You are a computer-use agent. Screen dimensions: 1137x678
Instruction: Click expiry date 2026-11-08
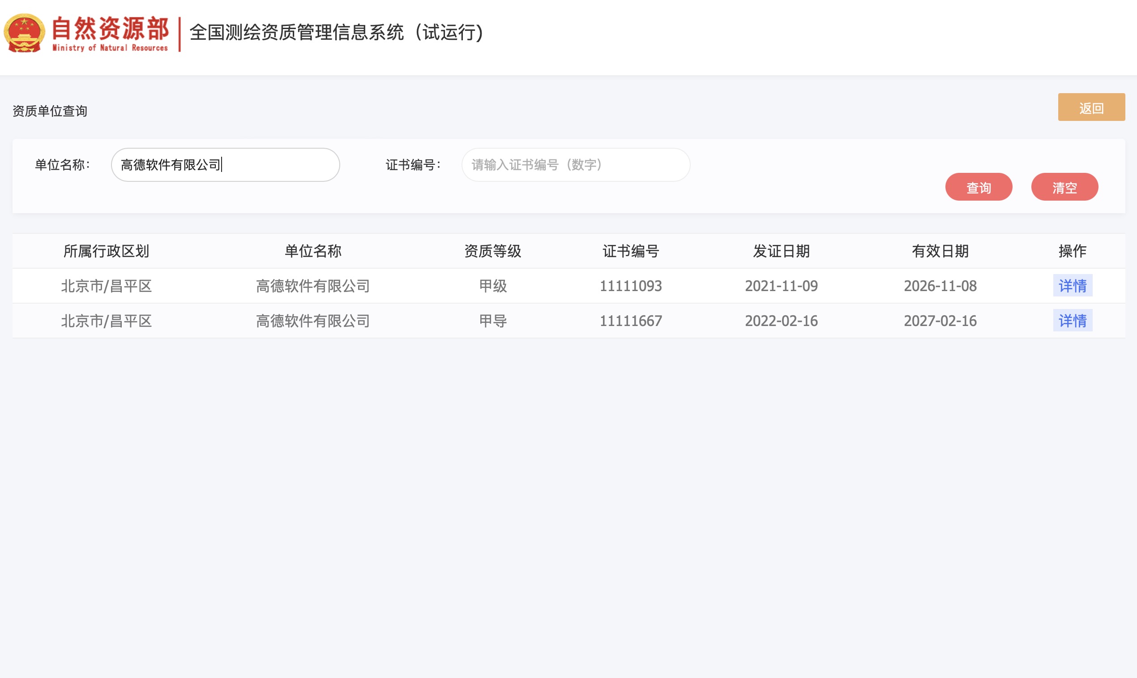click(x=940, y=286)
